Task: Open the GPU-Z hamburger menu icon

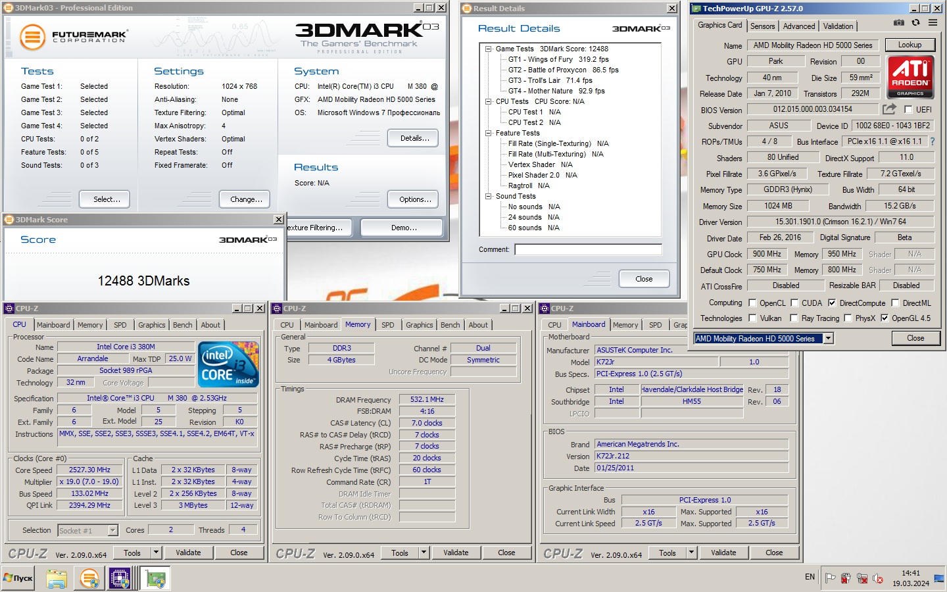Action: (x=933, y=22)
